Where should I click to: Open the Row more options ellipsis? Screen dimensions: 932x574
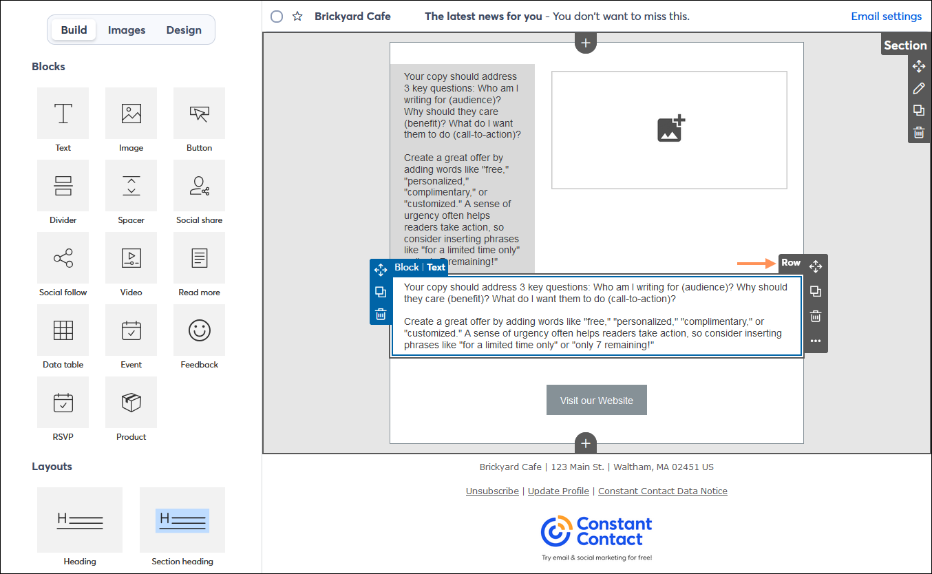[x=816, y=341]
